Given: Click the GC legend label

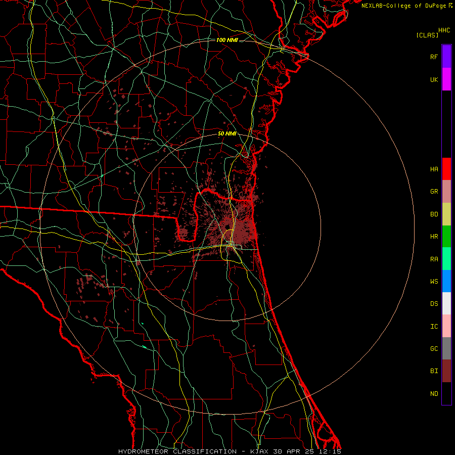Looking at the screenshot, I should click(434, 348).
